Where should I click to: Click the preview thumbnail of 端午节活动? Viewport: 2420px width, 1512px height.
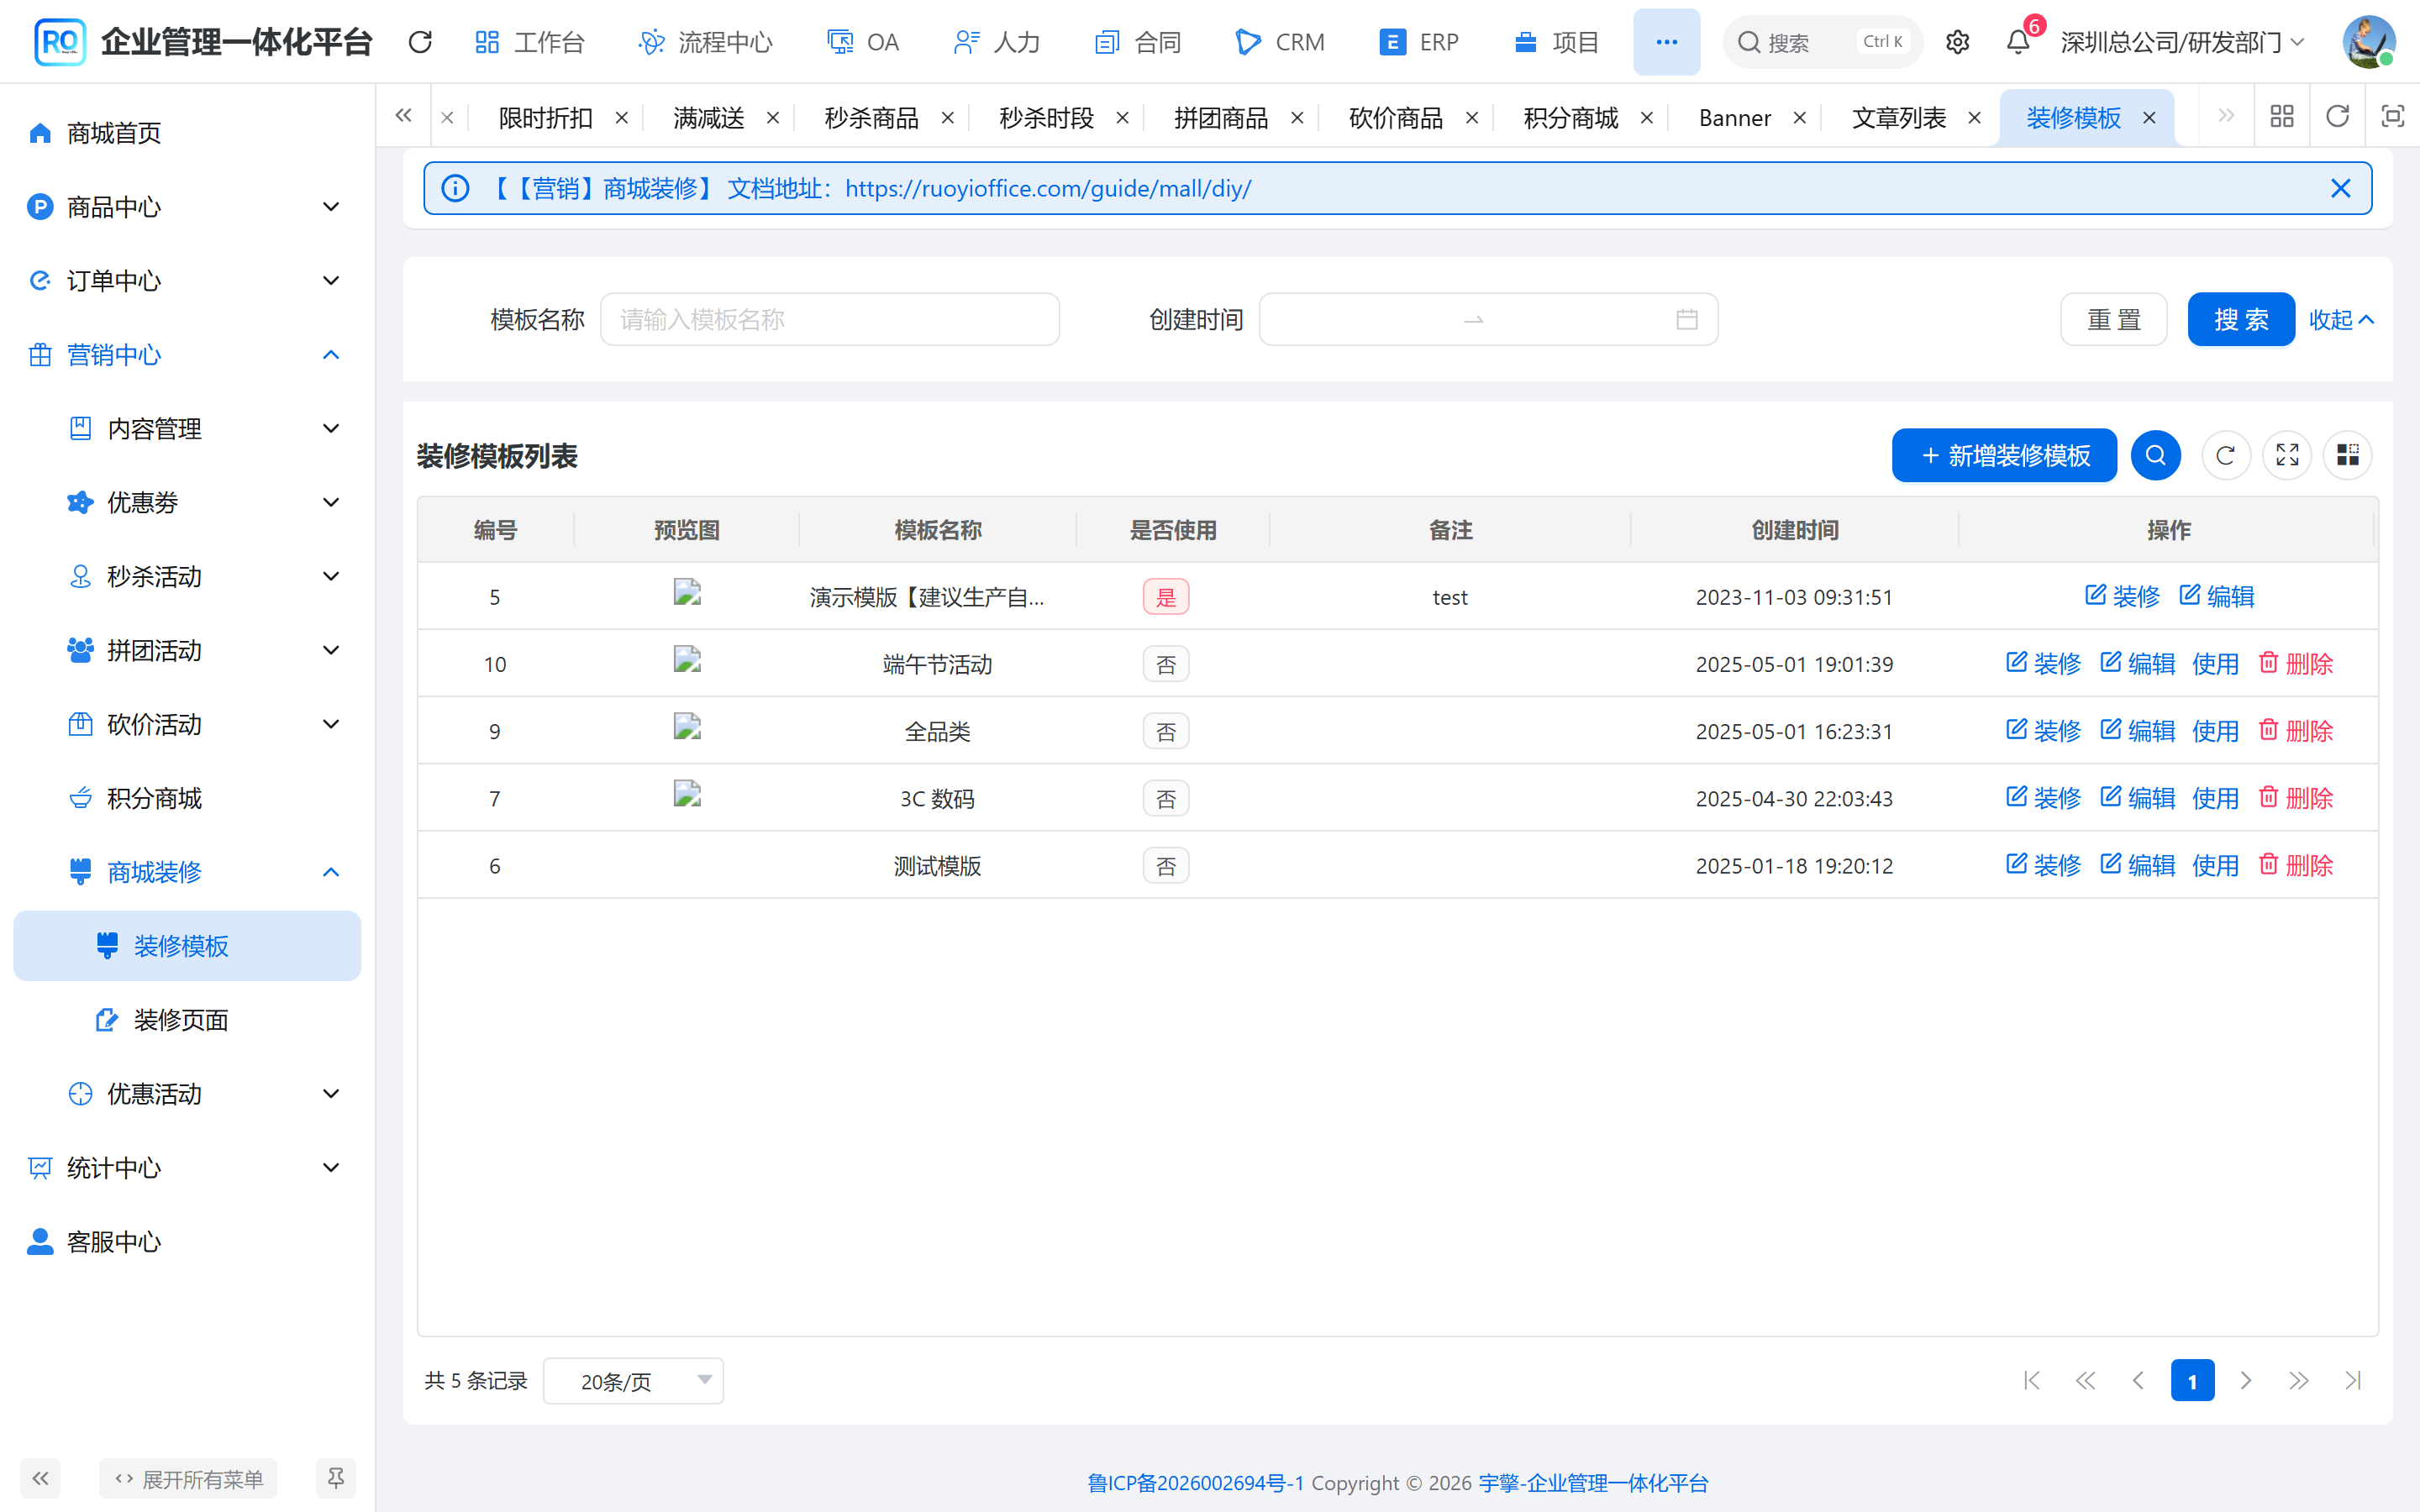pos(687,659)
